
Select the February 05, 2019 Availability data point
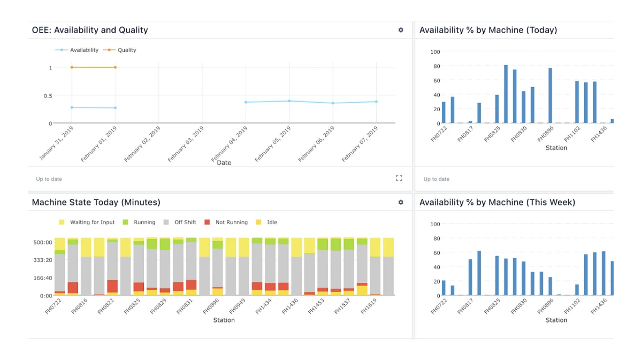tap(289, 101)
